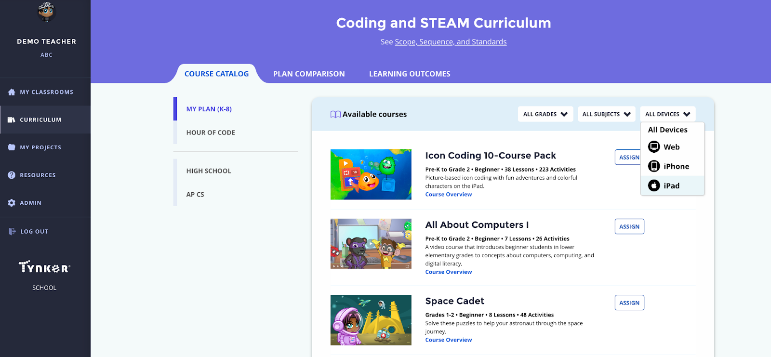
Task: Click the open book icon beside Available courses
Action: tap(335, 114)
